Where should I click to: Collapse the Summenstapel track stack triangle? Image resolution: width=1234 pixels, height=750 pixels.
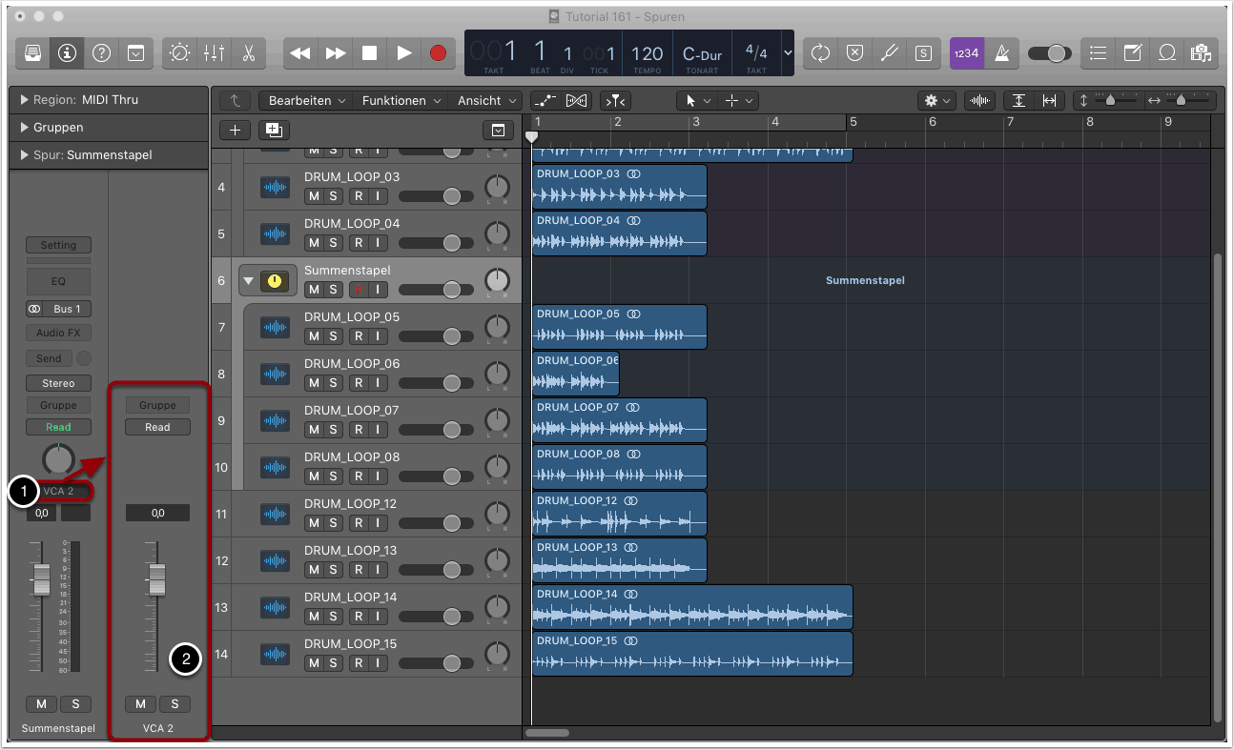click(249, 281)
